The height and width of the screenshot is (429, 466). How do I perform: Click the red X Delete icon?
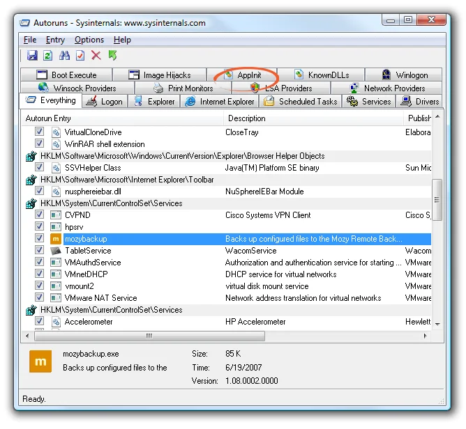(96, 56)
